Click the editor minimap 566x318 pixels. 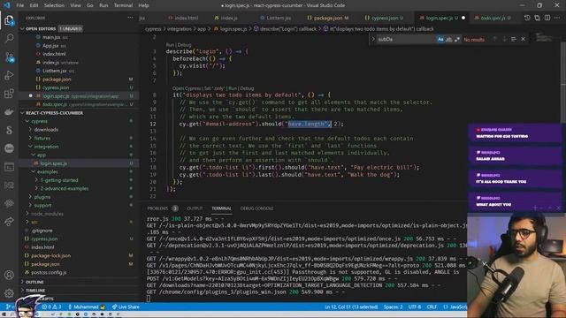(547, 37)
